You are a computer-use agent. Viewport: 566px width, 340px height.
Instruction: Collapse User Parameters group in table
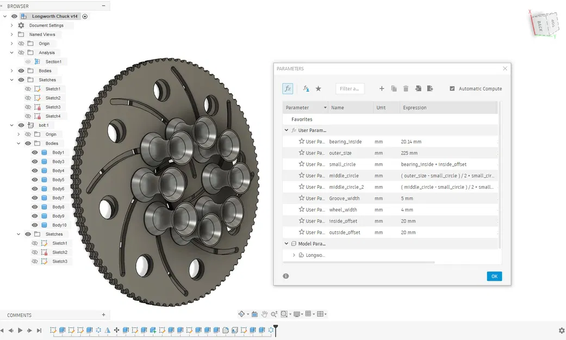[286, 130]
